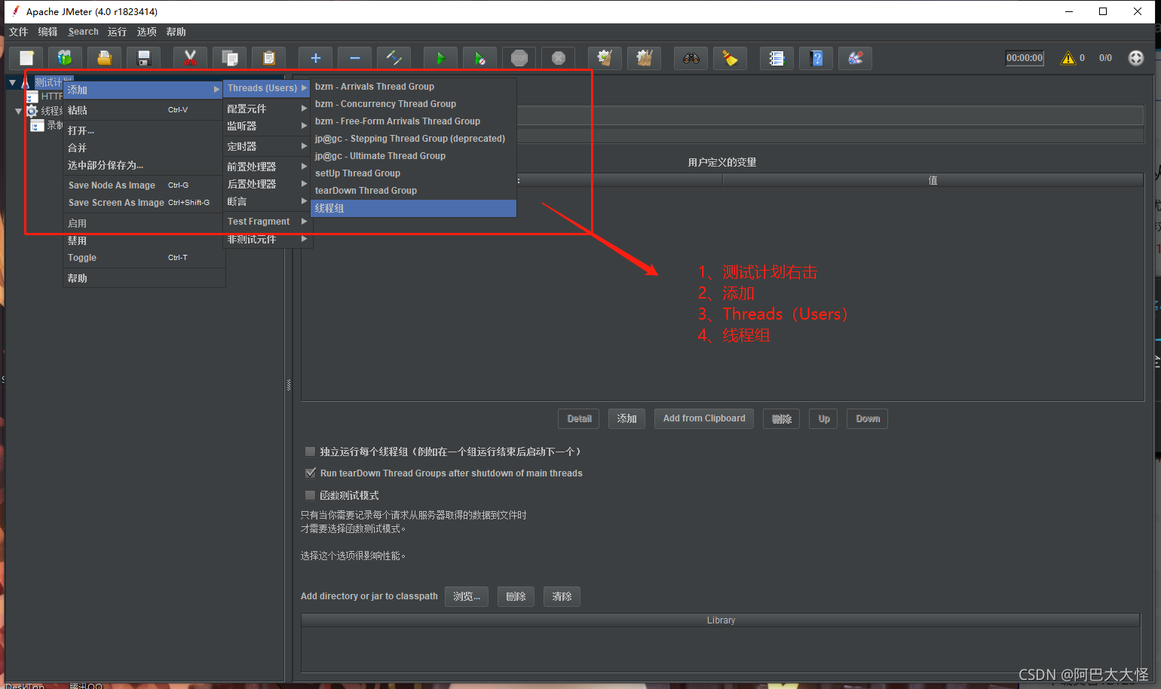The height and width of the screenshot is (689, 1161).
Task: Choose bzm - Concurrency Thread Group
Action: tap(414, 104)
